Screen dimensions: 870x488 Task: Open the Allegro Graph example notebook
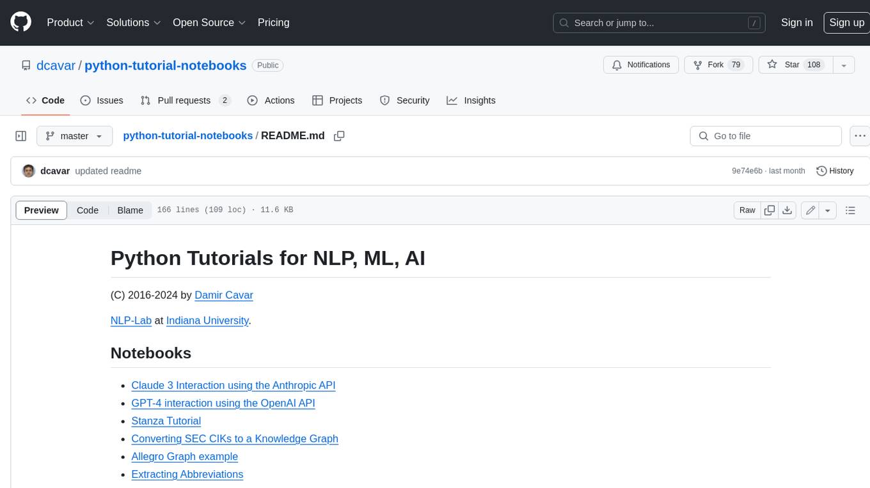185,457
